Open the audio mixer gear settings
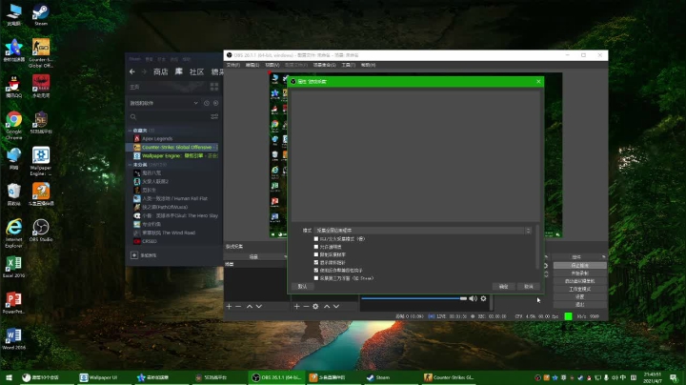 click(x=483, y=298)
